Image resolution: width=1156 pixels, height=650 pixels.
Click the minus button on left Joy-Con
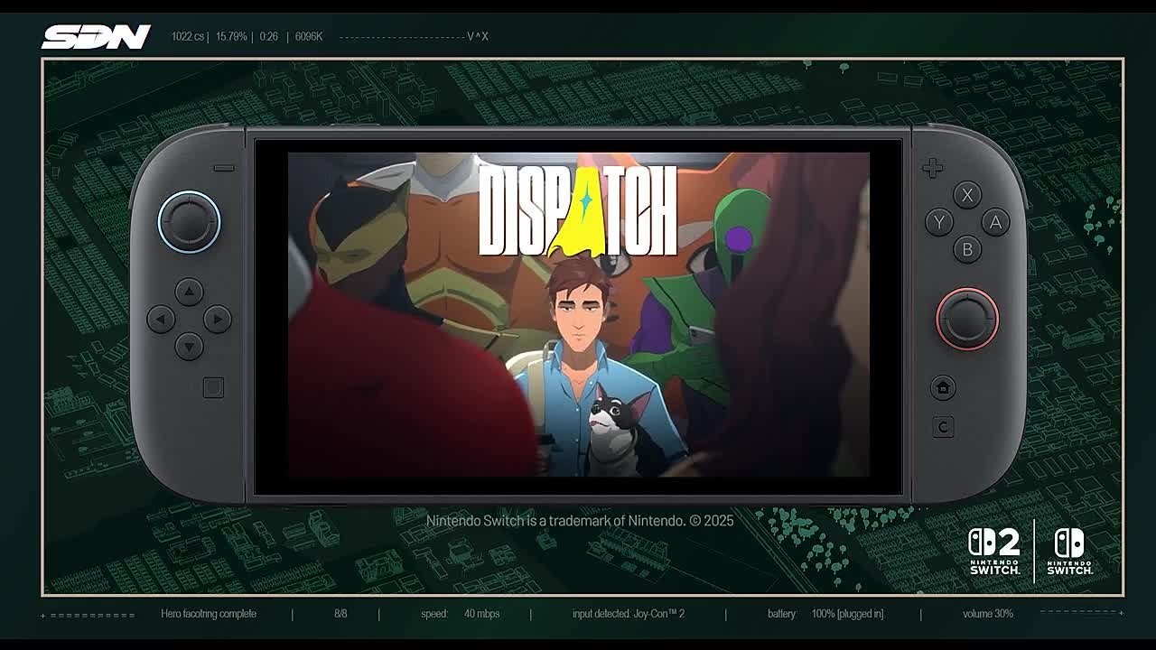pos(224,168)
